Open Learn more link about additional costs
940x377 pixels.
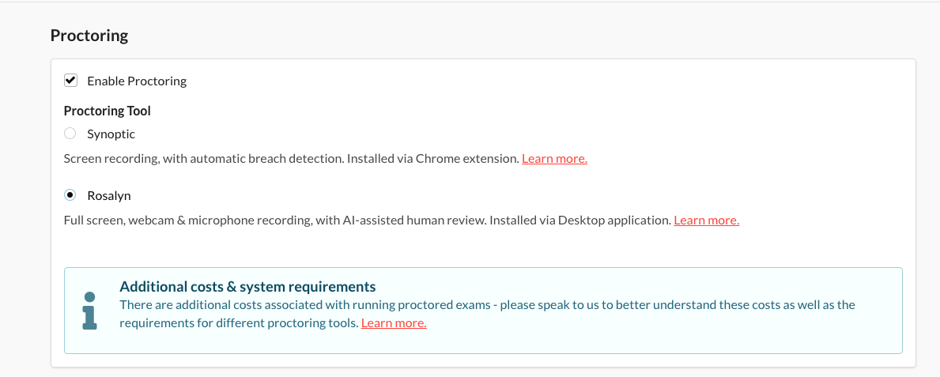394,323
